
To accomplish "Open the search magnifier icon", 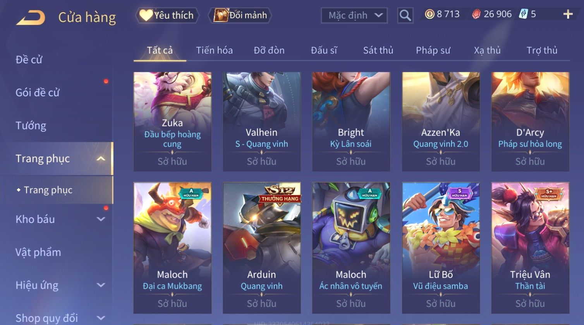I will click(405, 15).
